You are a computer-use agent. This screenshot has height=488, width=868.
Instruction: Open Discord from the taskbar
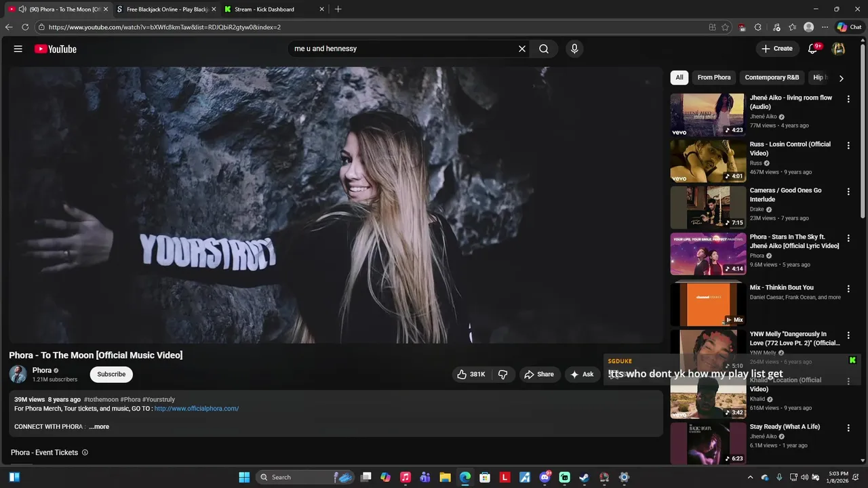coord(545,477)
